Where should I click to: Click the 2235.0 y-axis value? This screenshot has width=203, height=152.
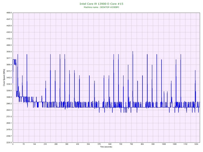[x=9, y=142]
